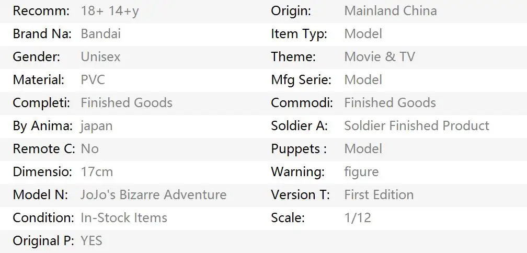Screen dimensions: 527x253
Task: Select the "Movie & TV" theme value
Action: click(379, 57)
